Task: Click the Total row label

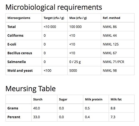Action: coord(11,27)
